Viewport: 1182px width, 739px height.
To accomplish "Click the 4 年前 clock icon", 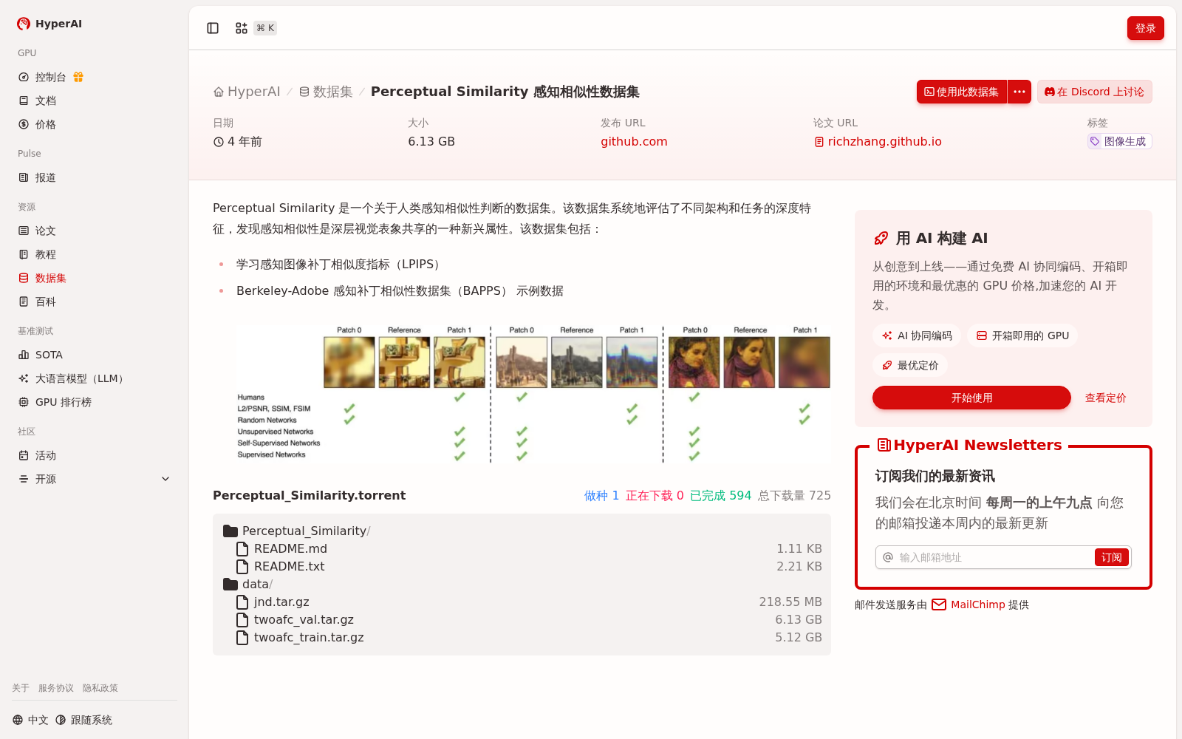I will [x=219, y=142].
